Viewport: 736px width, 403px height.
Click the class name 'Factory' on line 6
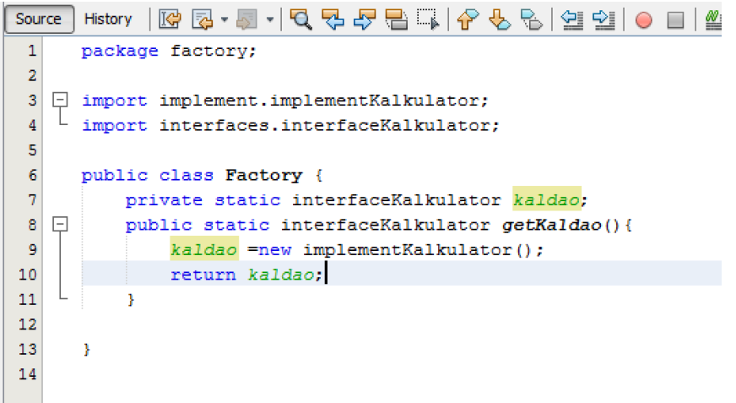pos(264,175)
